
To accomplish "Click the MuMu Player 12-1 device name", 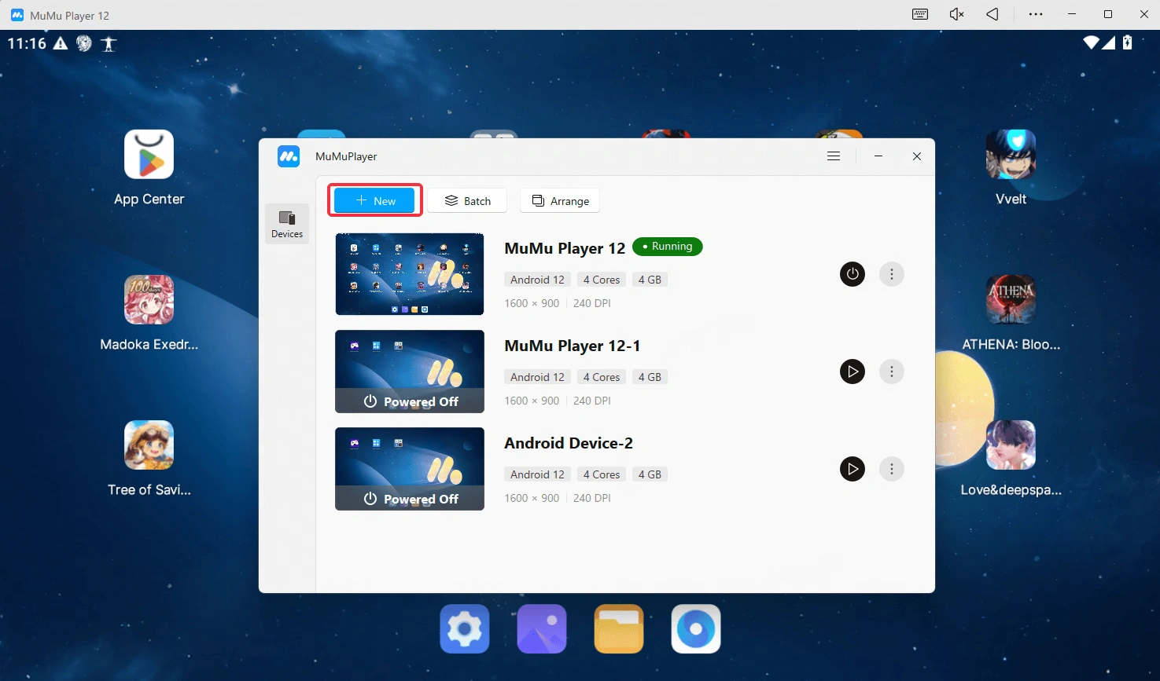I will [x=573, y=346].
